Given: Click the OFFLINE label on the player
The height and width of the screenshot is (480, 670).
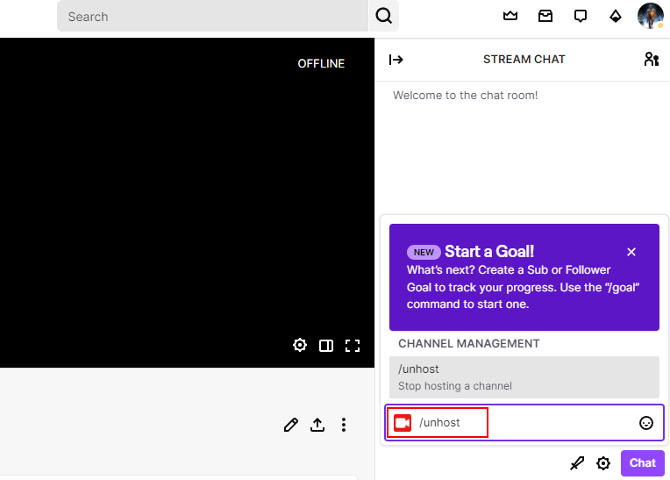Looking at the screenshot, I should pos(321,64).
